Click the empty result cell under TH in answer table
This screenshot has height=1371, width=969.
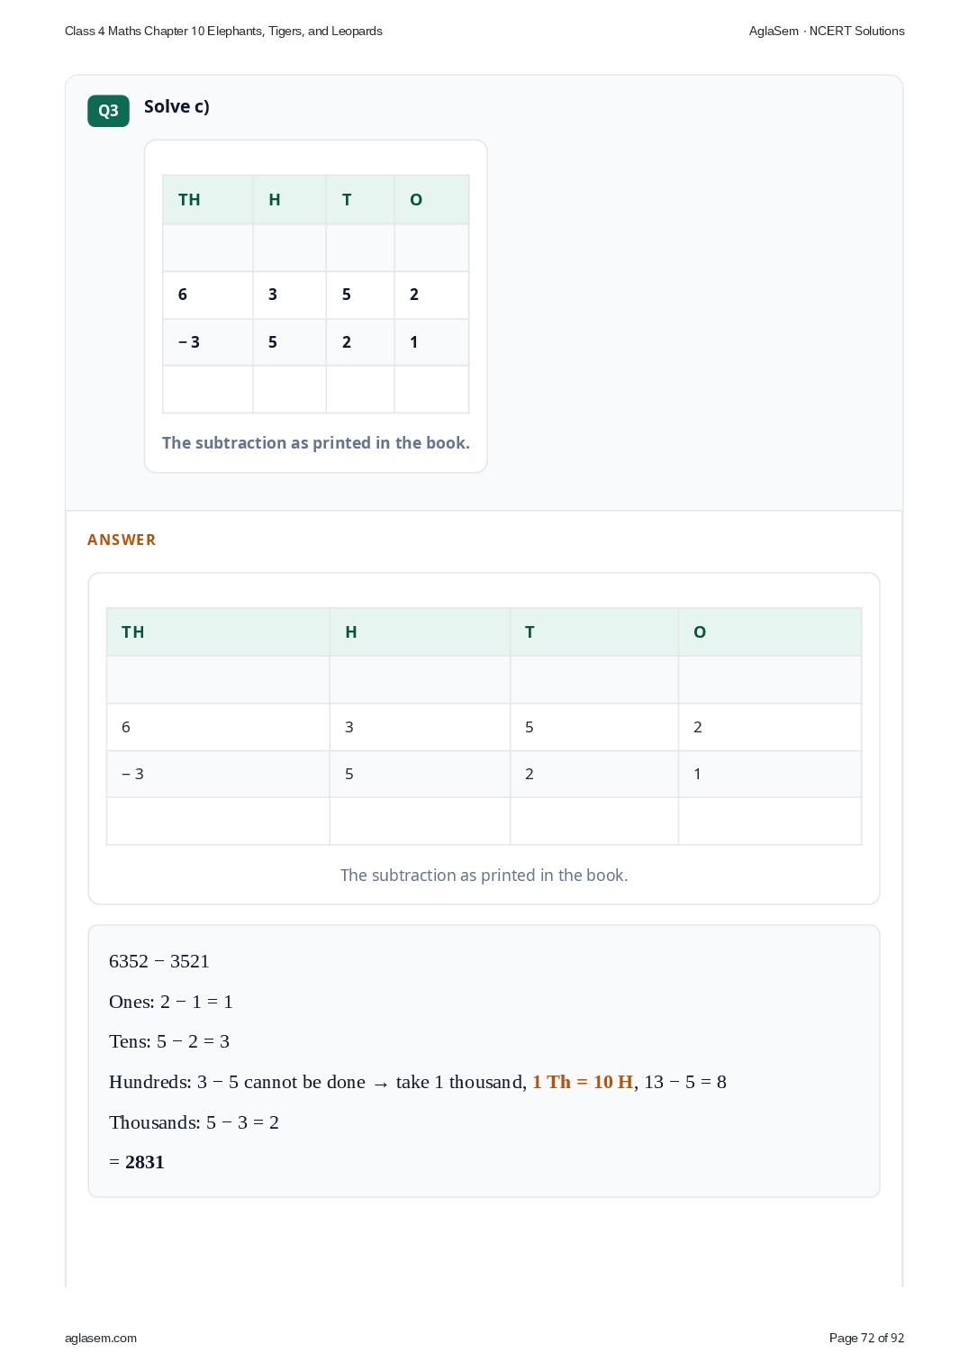point(218,822)
